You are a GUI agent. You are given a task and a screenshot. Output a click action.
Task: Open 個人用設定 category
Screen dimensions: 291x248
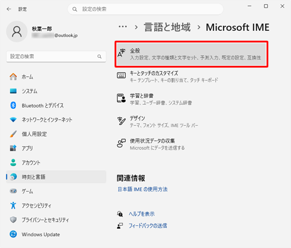coord(56,134)
